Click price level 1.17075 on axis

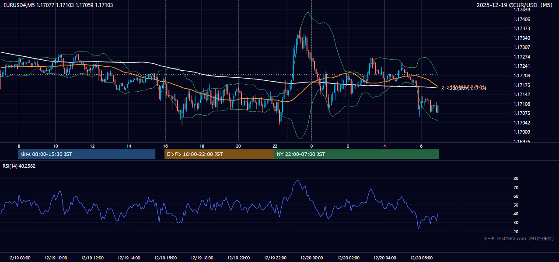(x=522, y=113)
